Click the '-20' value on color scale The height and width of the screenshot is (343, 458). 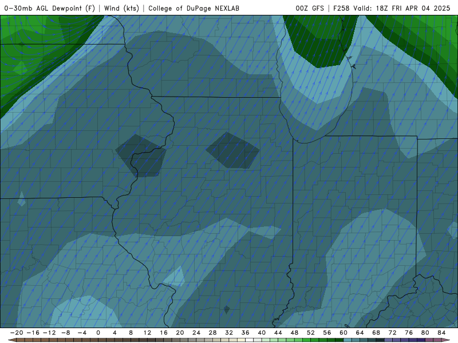17,333
